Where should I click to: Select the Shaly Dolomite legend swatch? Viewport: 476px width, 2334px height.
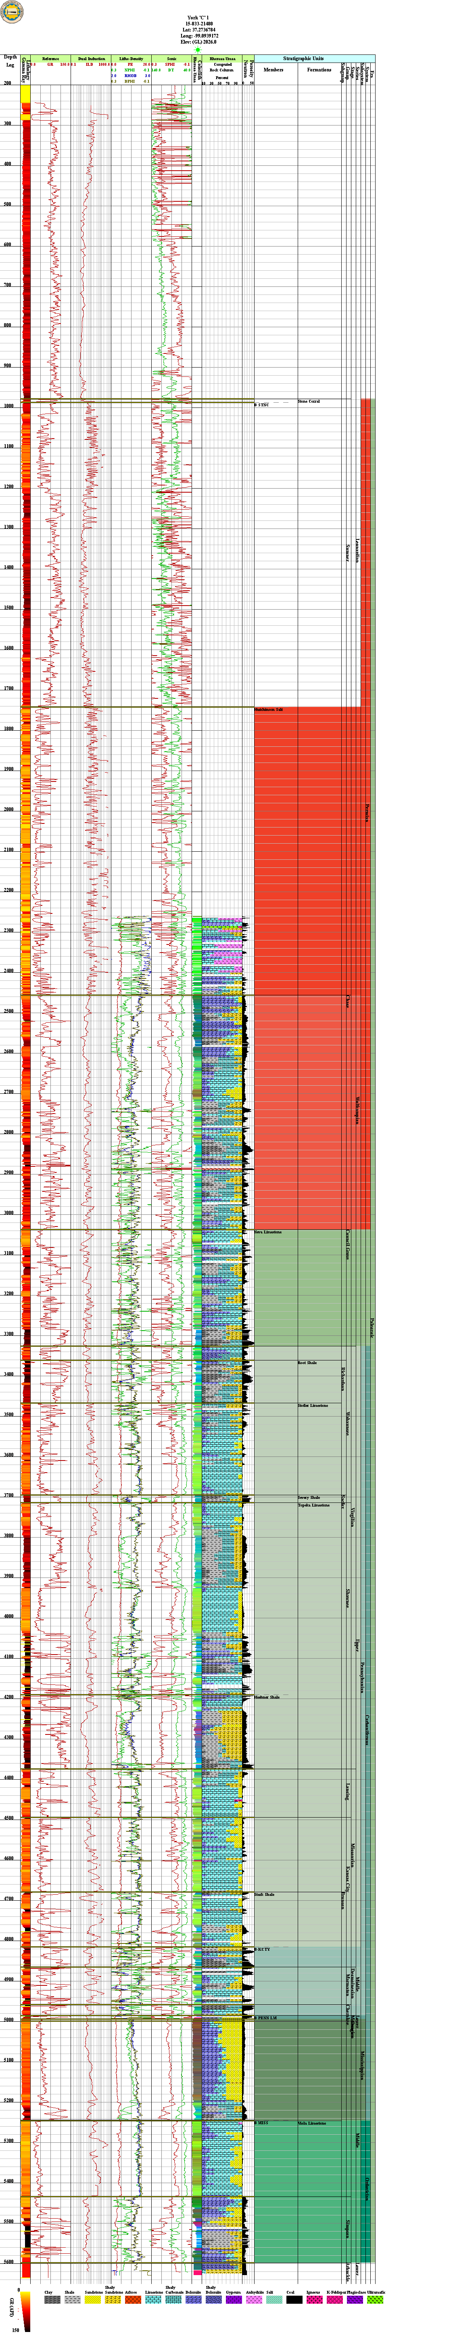(214, 2301)
